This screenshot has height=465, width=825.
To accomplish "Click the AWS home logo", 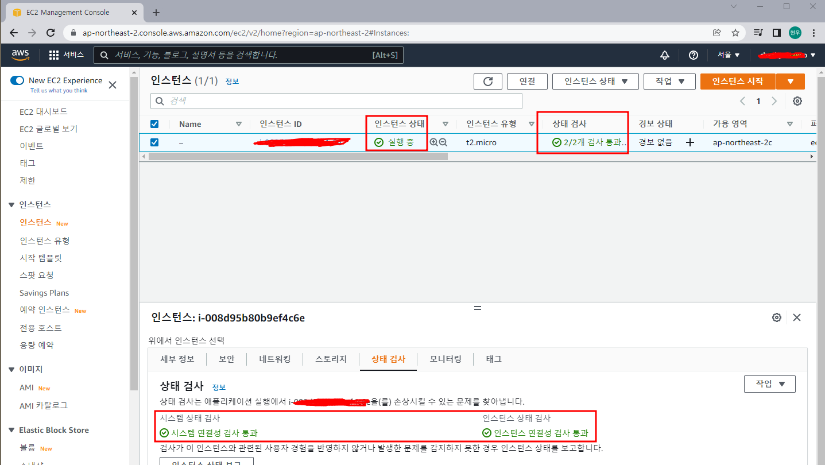I will click(20, 55).
